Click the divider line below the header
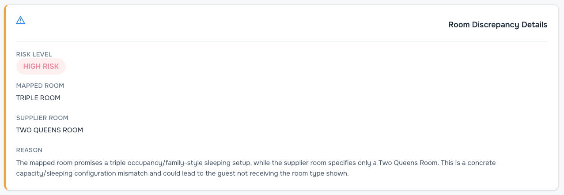The width and height of the screenshot is (564, 195). point(282,41)
